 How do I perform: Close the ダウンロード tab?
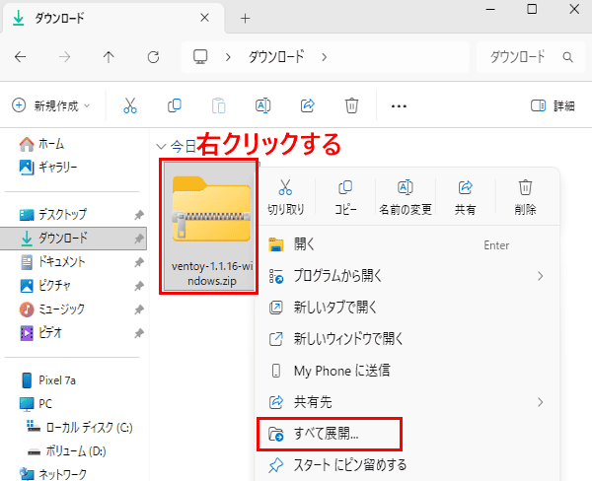click(204, 18)
